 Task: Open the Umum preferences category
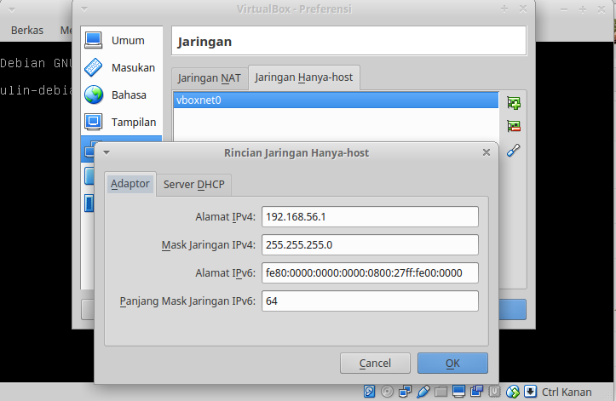[x=122, y=41]
